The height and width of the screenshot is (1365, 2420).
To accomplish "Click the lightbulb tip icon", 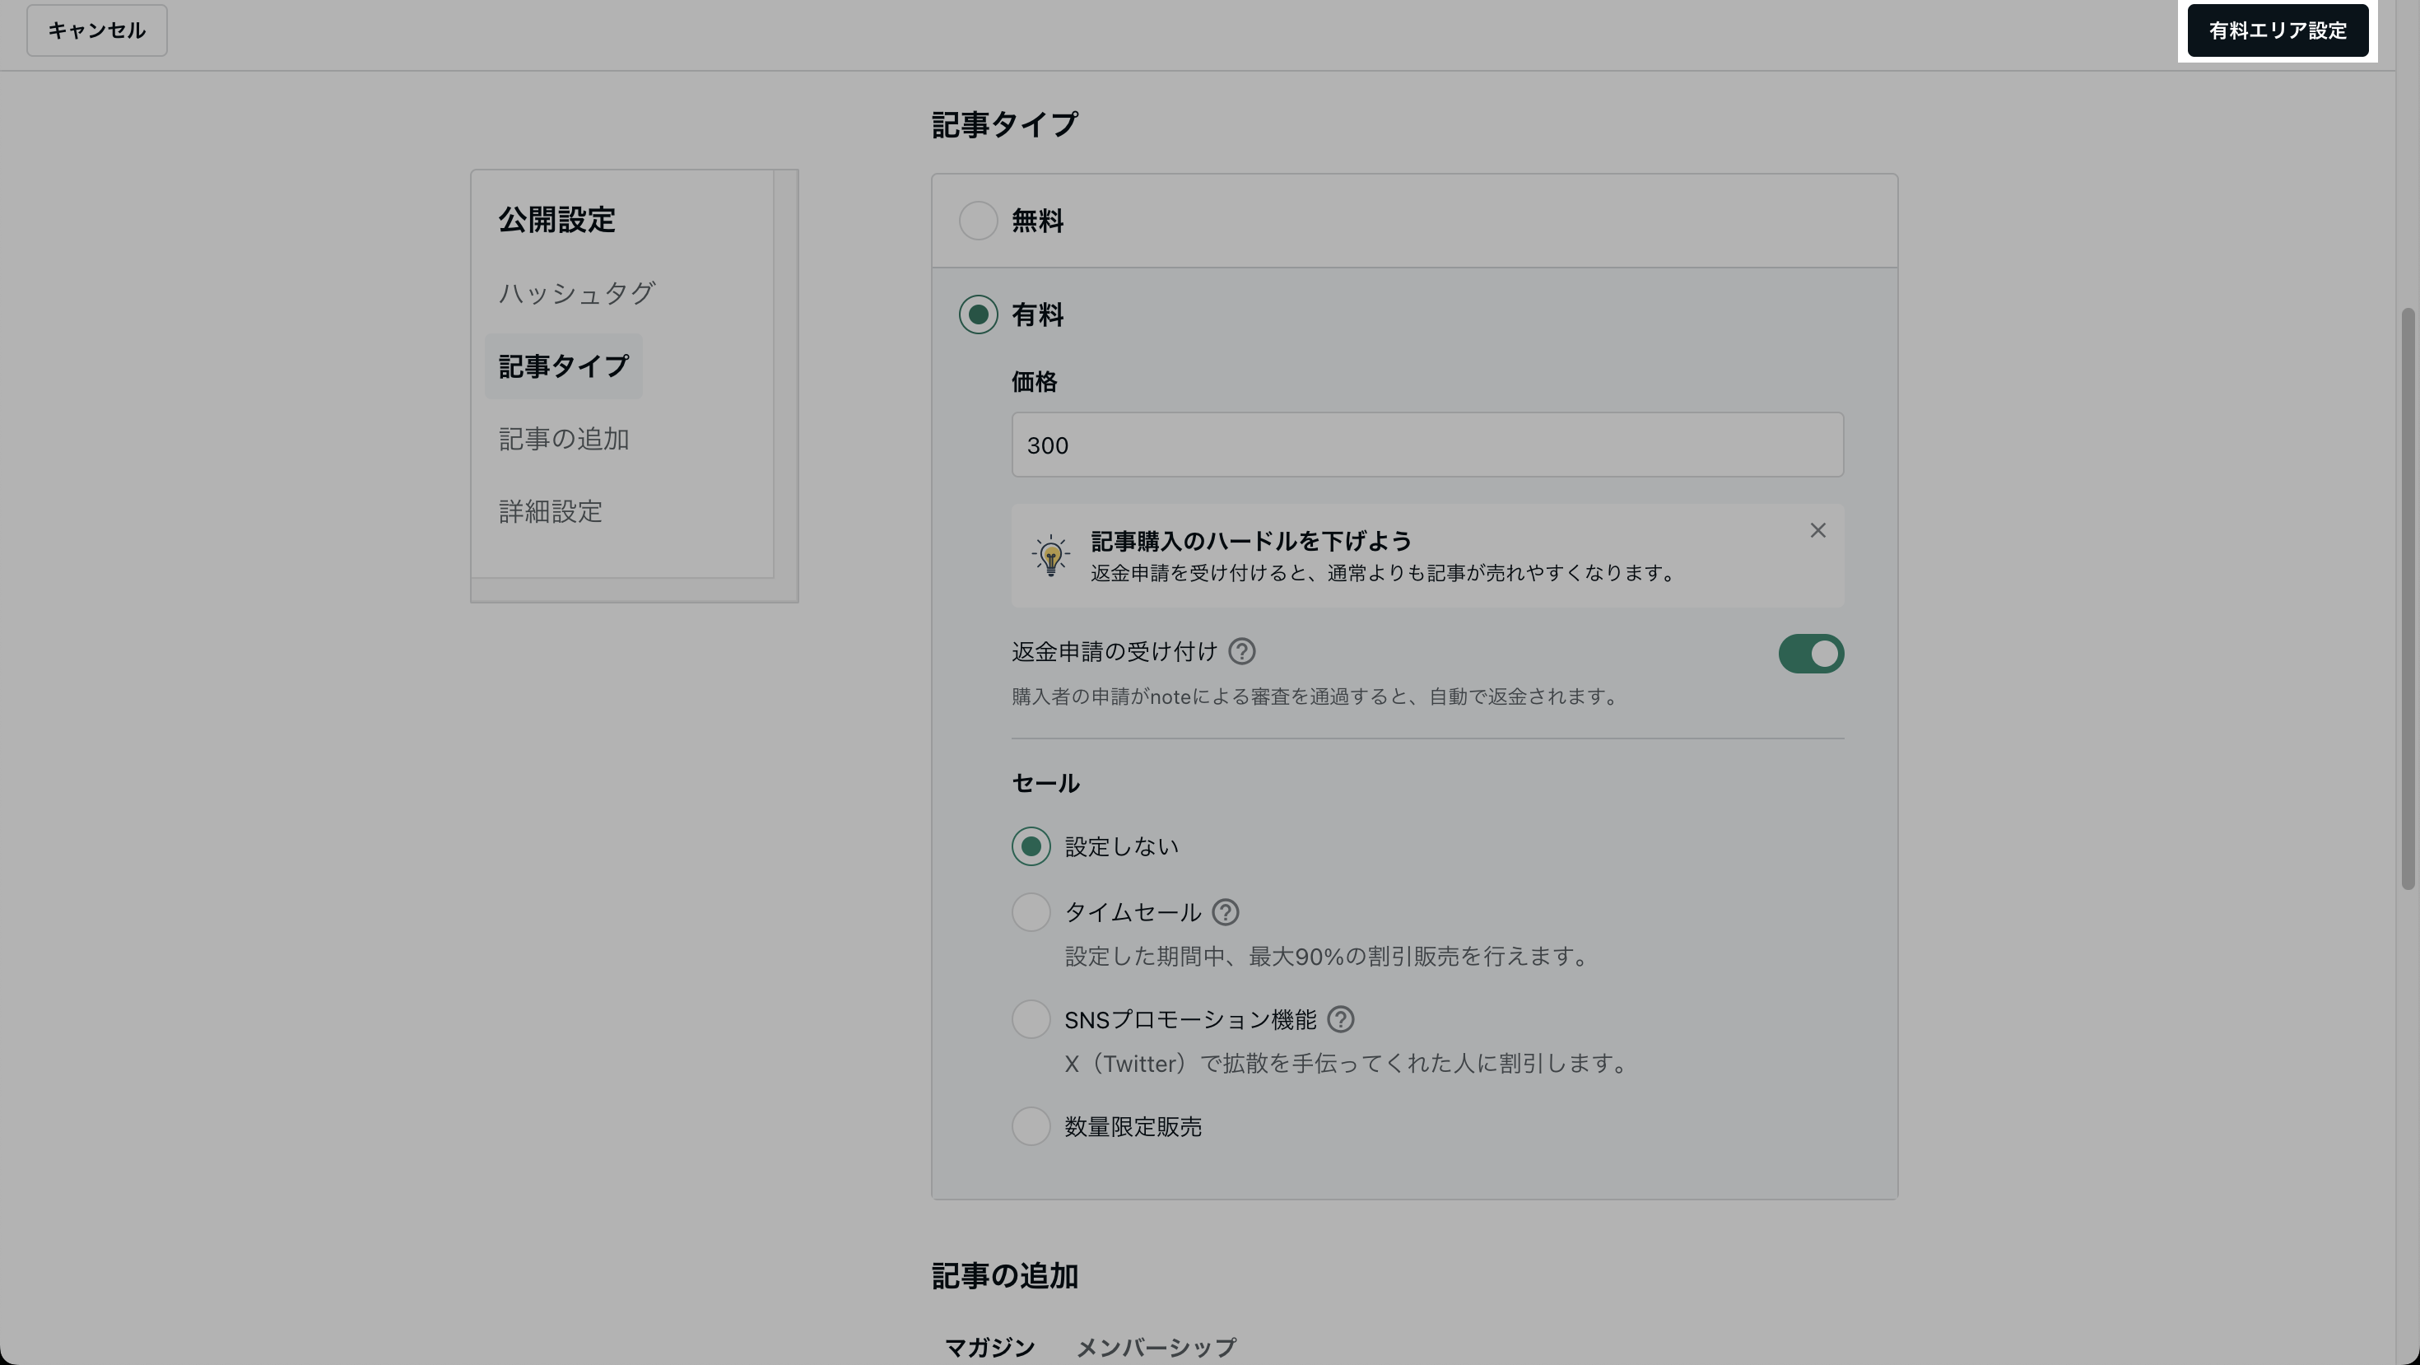I will (x=1050, y=555).
